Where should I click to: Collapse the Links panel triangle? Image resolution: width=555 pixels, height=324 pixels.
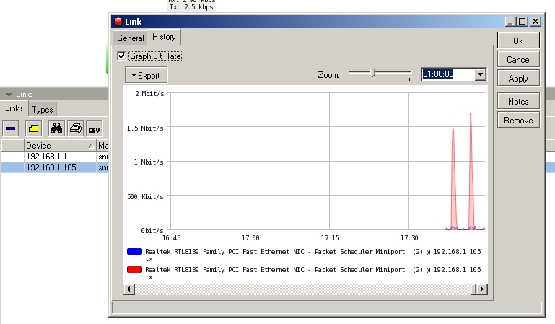(9, 95)
